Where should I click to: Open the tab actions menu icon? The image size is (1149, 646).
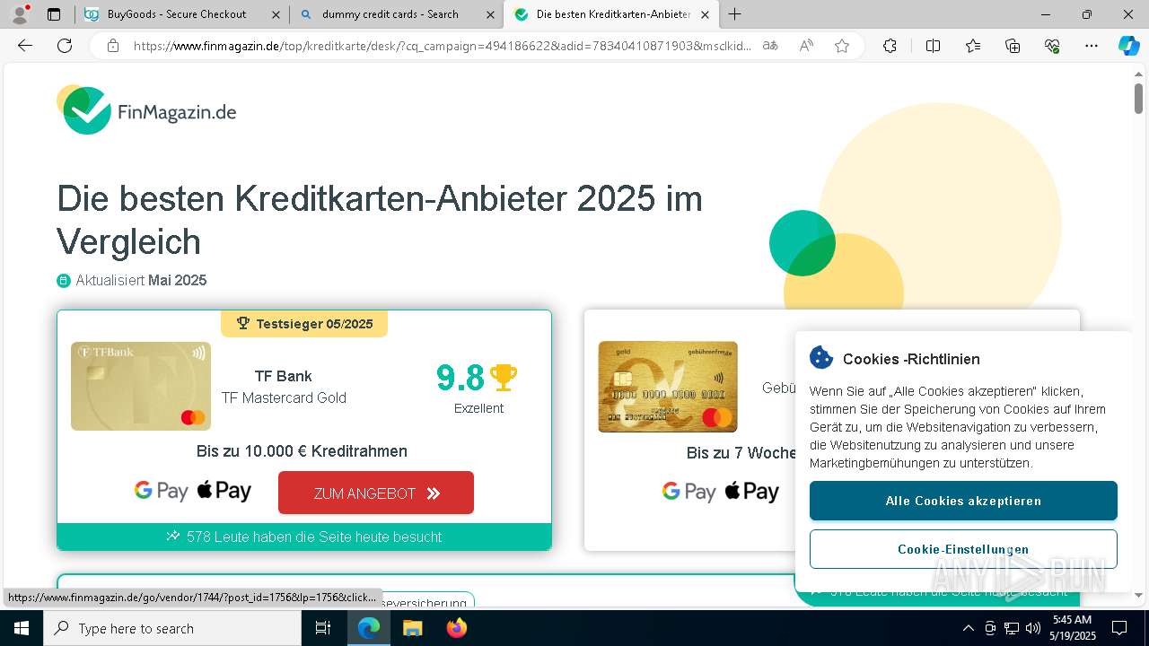[54, 14]
